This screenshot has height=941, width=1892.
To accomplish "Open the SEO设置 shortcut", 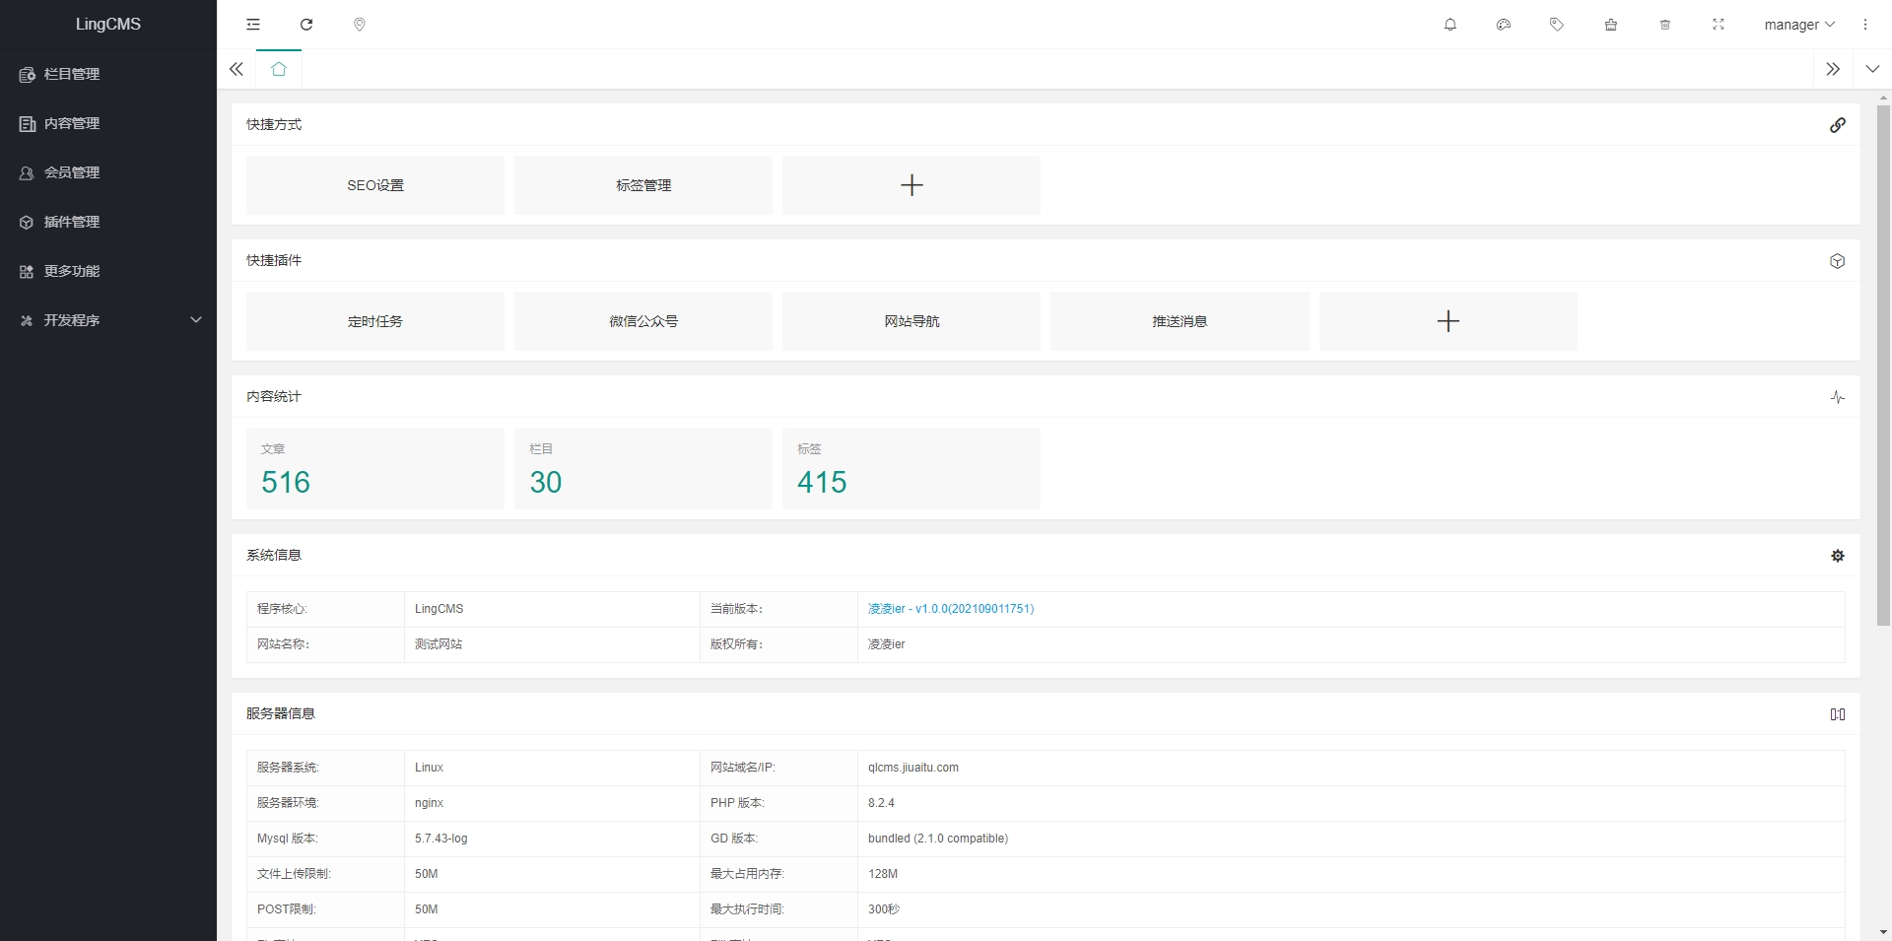I will 375,185.
